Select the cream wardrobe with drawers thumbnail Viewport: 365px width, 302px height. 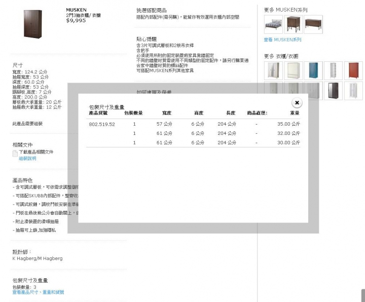click(294, 71)
